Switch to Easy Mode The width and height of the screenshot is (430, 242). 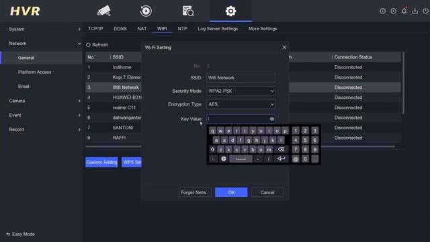click(x=21, y=234)
